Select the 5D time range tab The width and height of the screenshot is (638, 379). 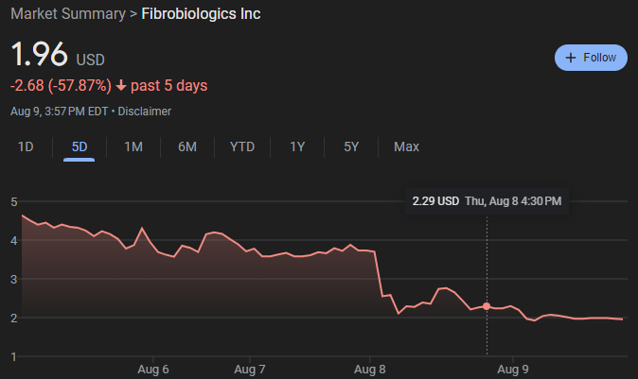(80, 146)
